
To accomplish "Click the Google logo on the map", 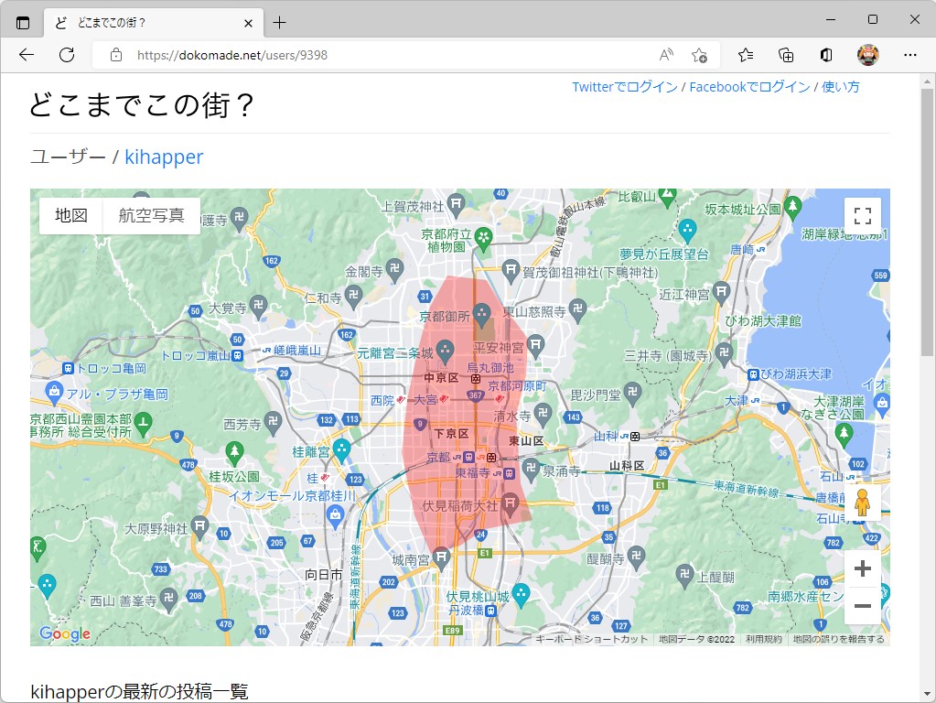I will [63, 633].
